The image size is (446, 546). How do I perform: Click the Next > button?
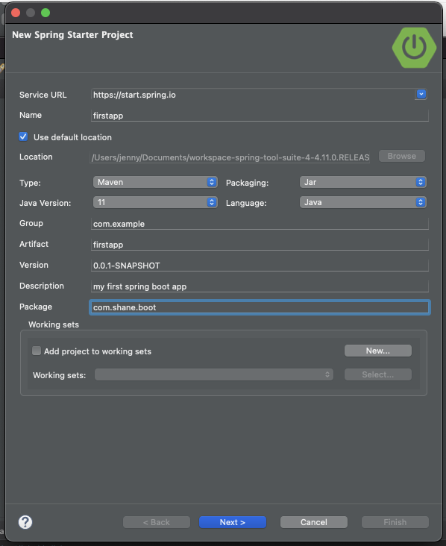[x=233, y=522]
